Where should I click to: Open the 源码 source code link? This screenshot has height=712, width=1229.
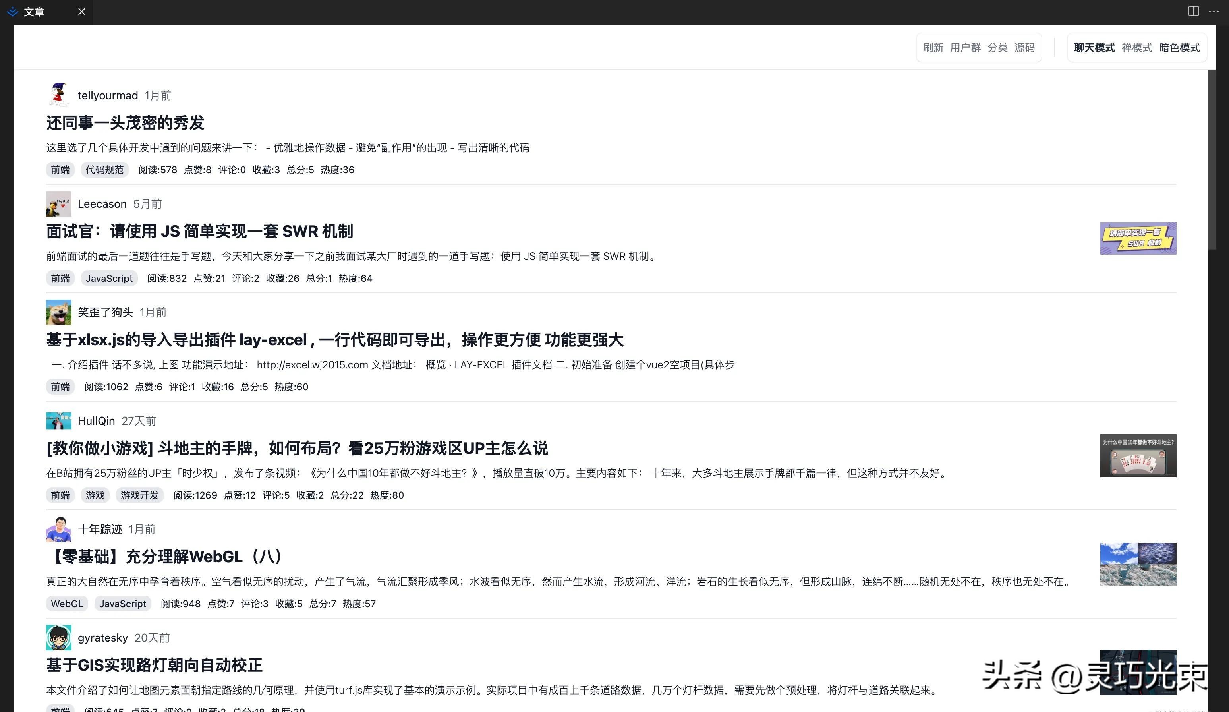click(x=1025, y=47)
